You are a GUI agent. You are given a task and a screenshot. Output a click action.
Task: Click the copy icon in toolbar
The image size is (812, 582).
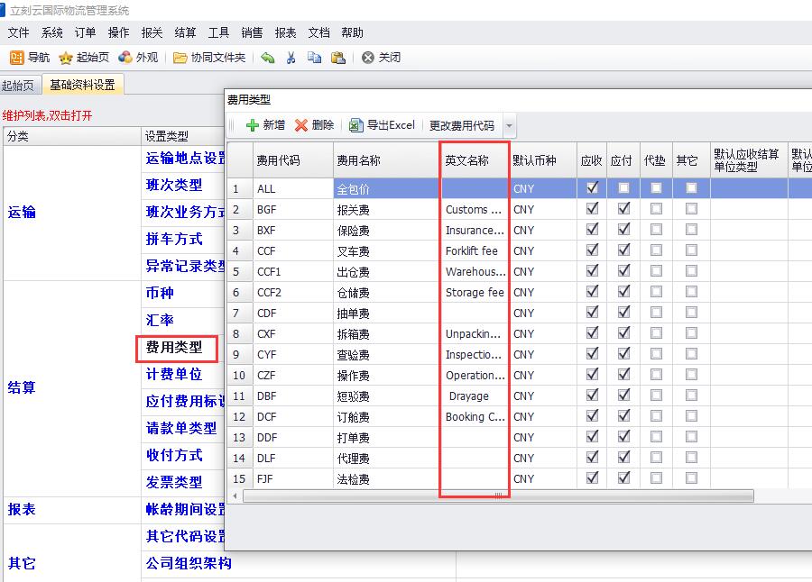click(314, 58)
